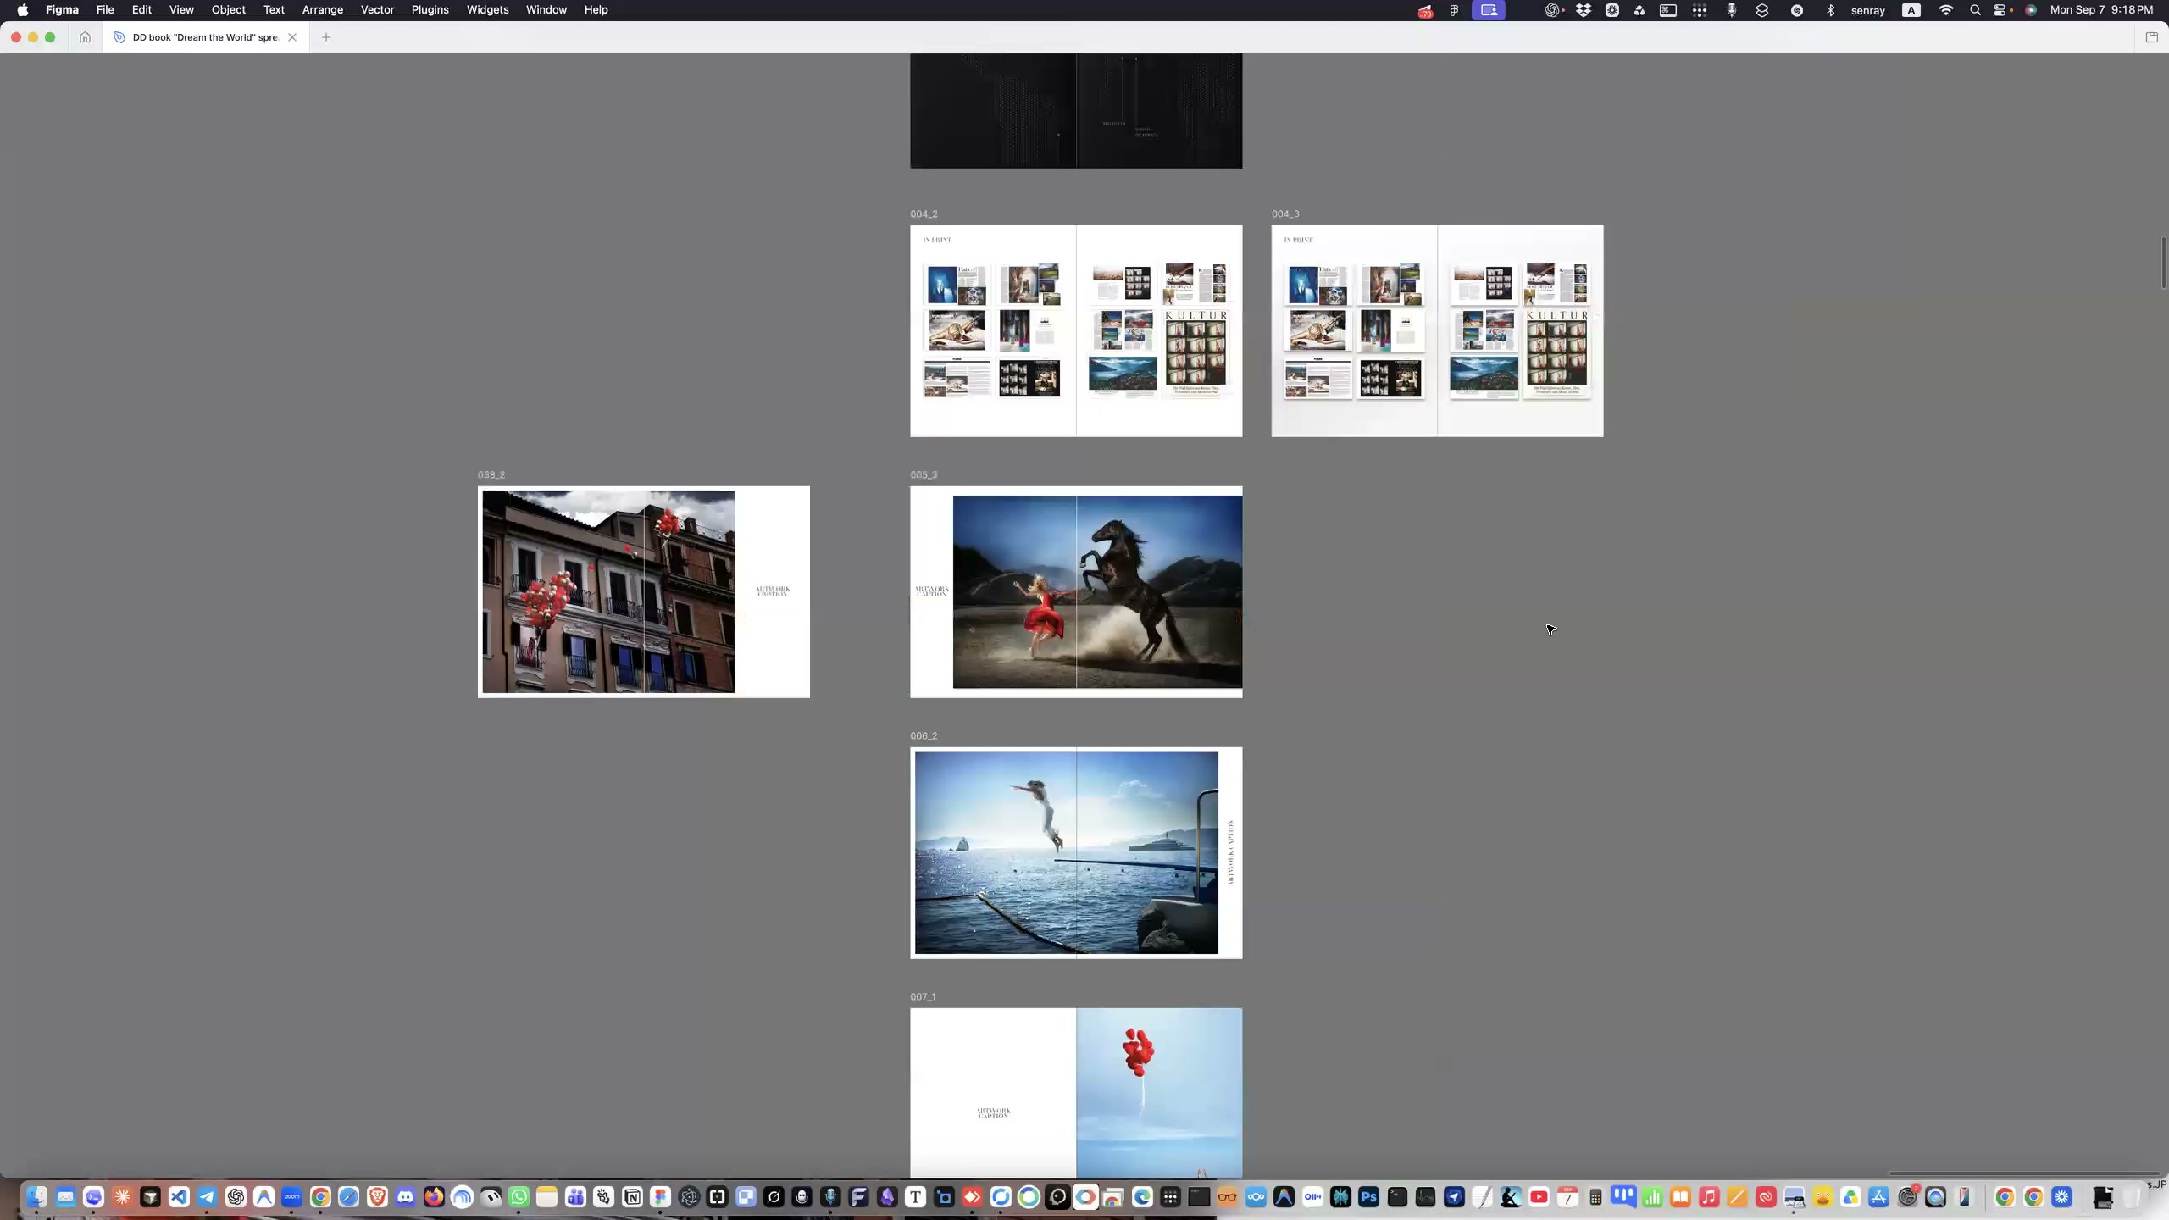The width and height of the screenshot is (2169, 1220).
Task: Select the red balloons building photo
Action: tap(608, 591)
